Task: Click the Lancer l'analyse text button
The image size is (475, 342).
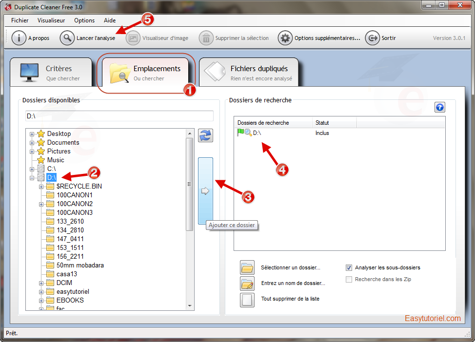Action: tap(96, 38)
